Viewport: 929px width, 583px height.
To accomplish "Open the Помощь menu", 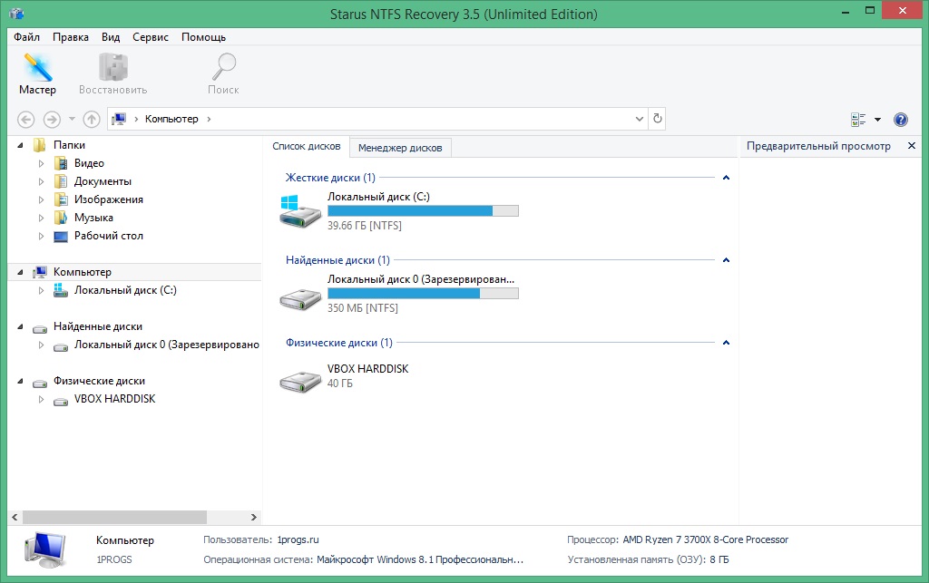I will 203,36.
